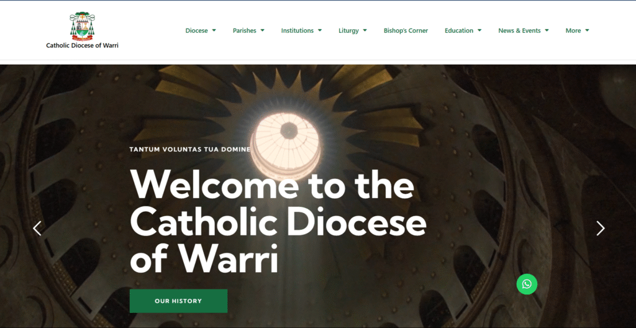
Task: Open the Institutions menu label
Action: 298,30
